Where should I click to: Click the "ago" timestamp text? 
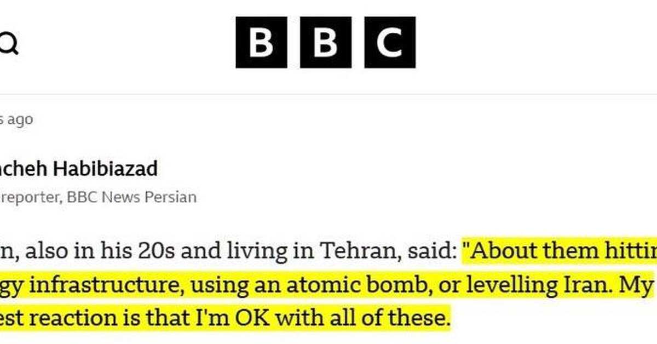[x=21, y=119]
